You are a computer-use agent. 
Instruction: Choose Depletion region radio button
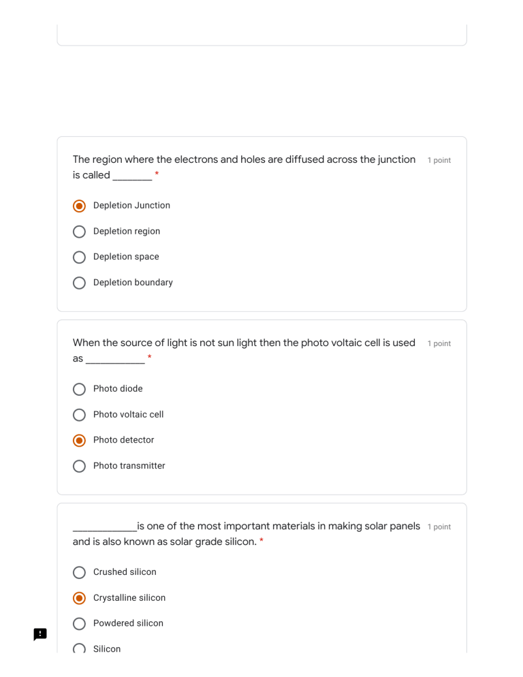click(x=80, y=232)
